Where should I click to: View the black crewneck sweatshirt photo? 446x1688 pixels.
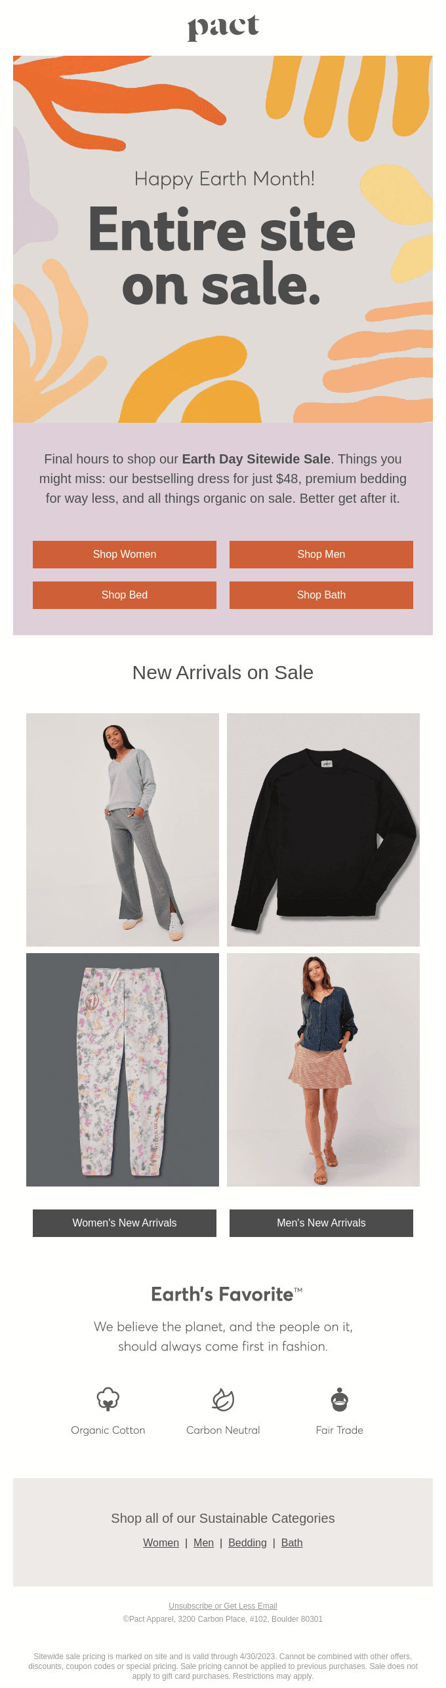point(323,830)
